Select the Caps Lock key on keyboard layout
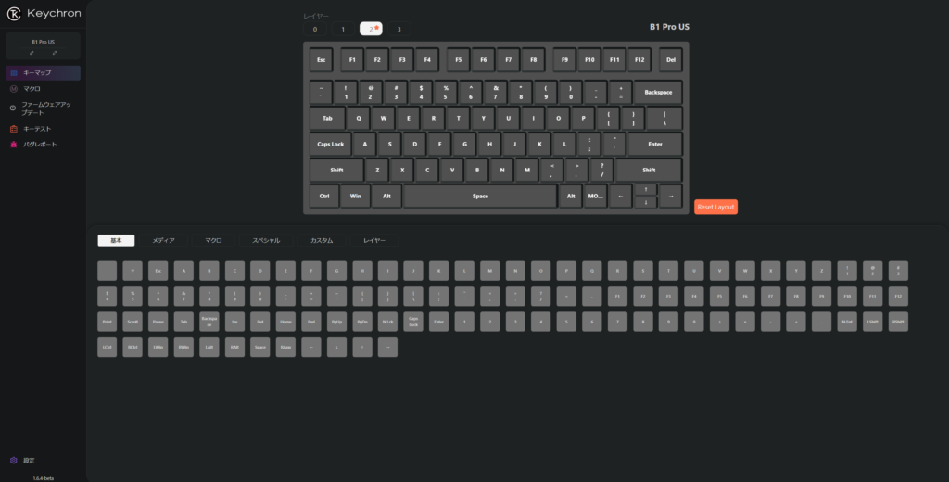The height and width of the screenshot is (482, 949). pos(331,144)
